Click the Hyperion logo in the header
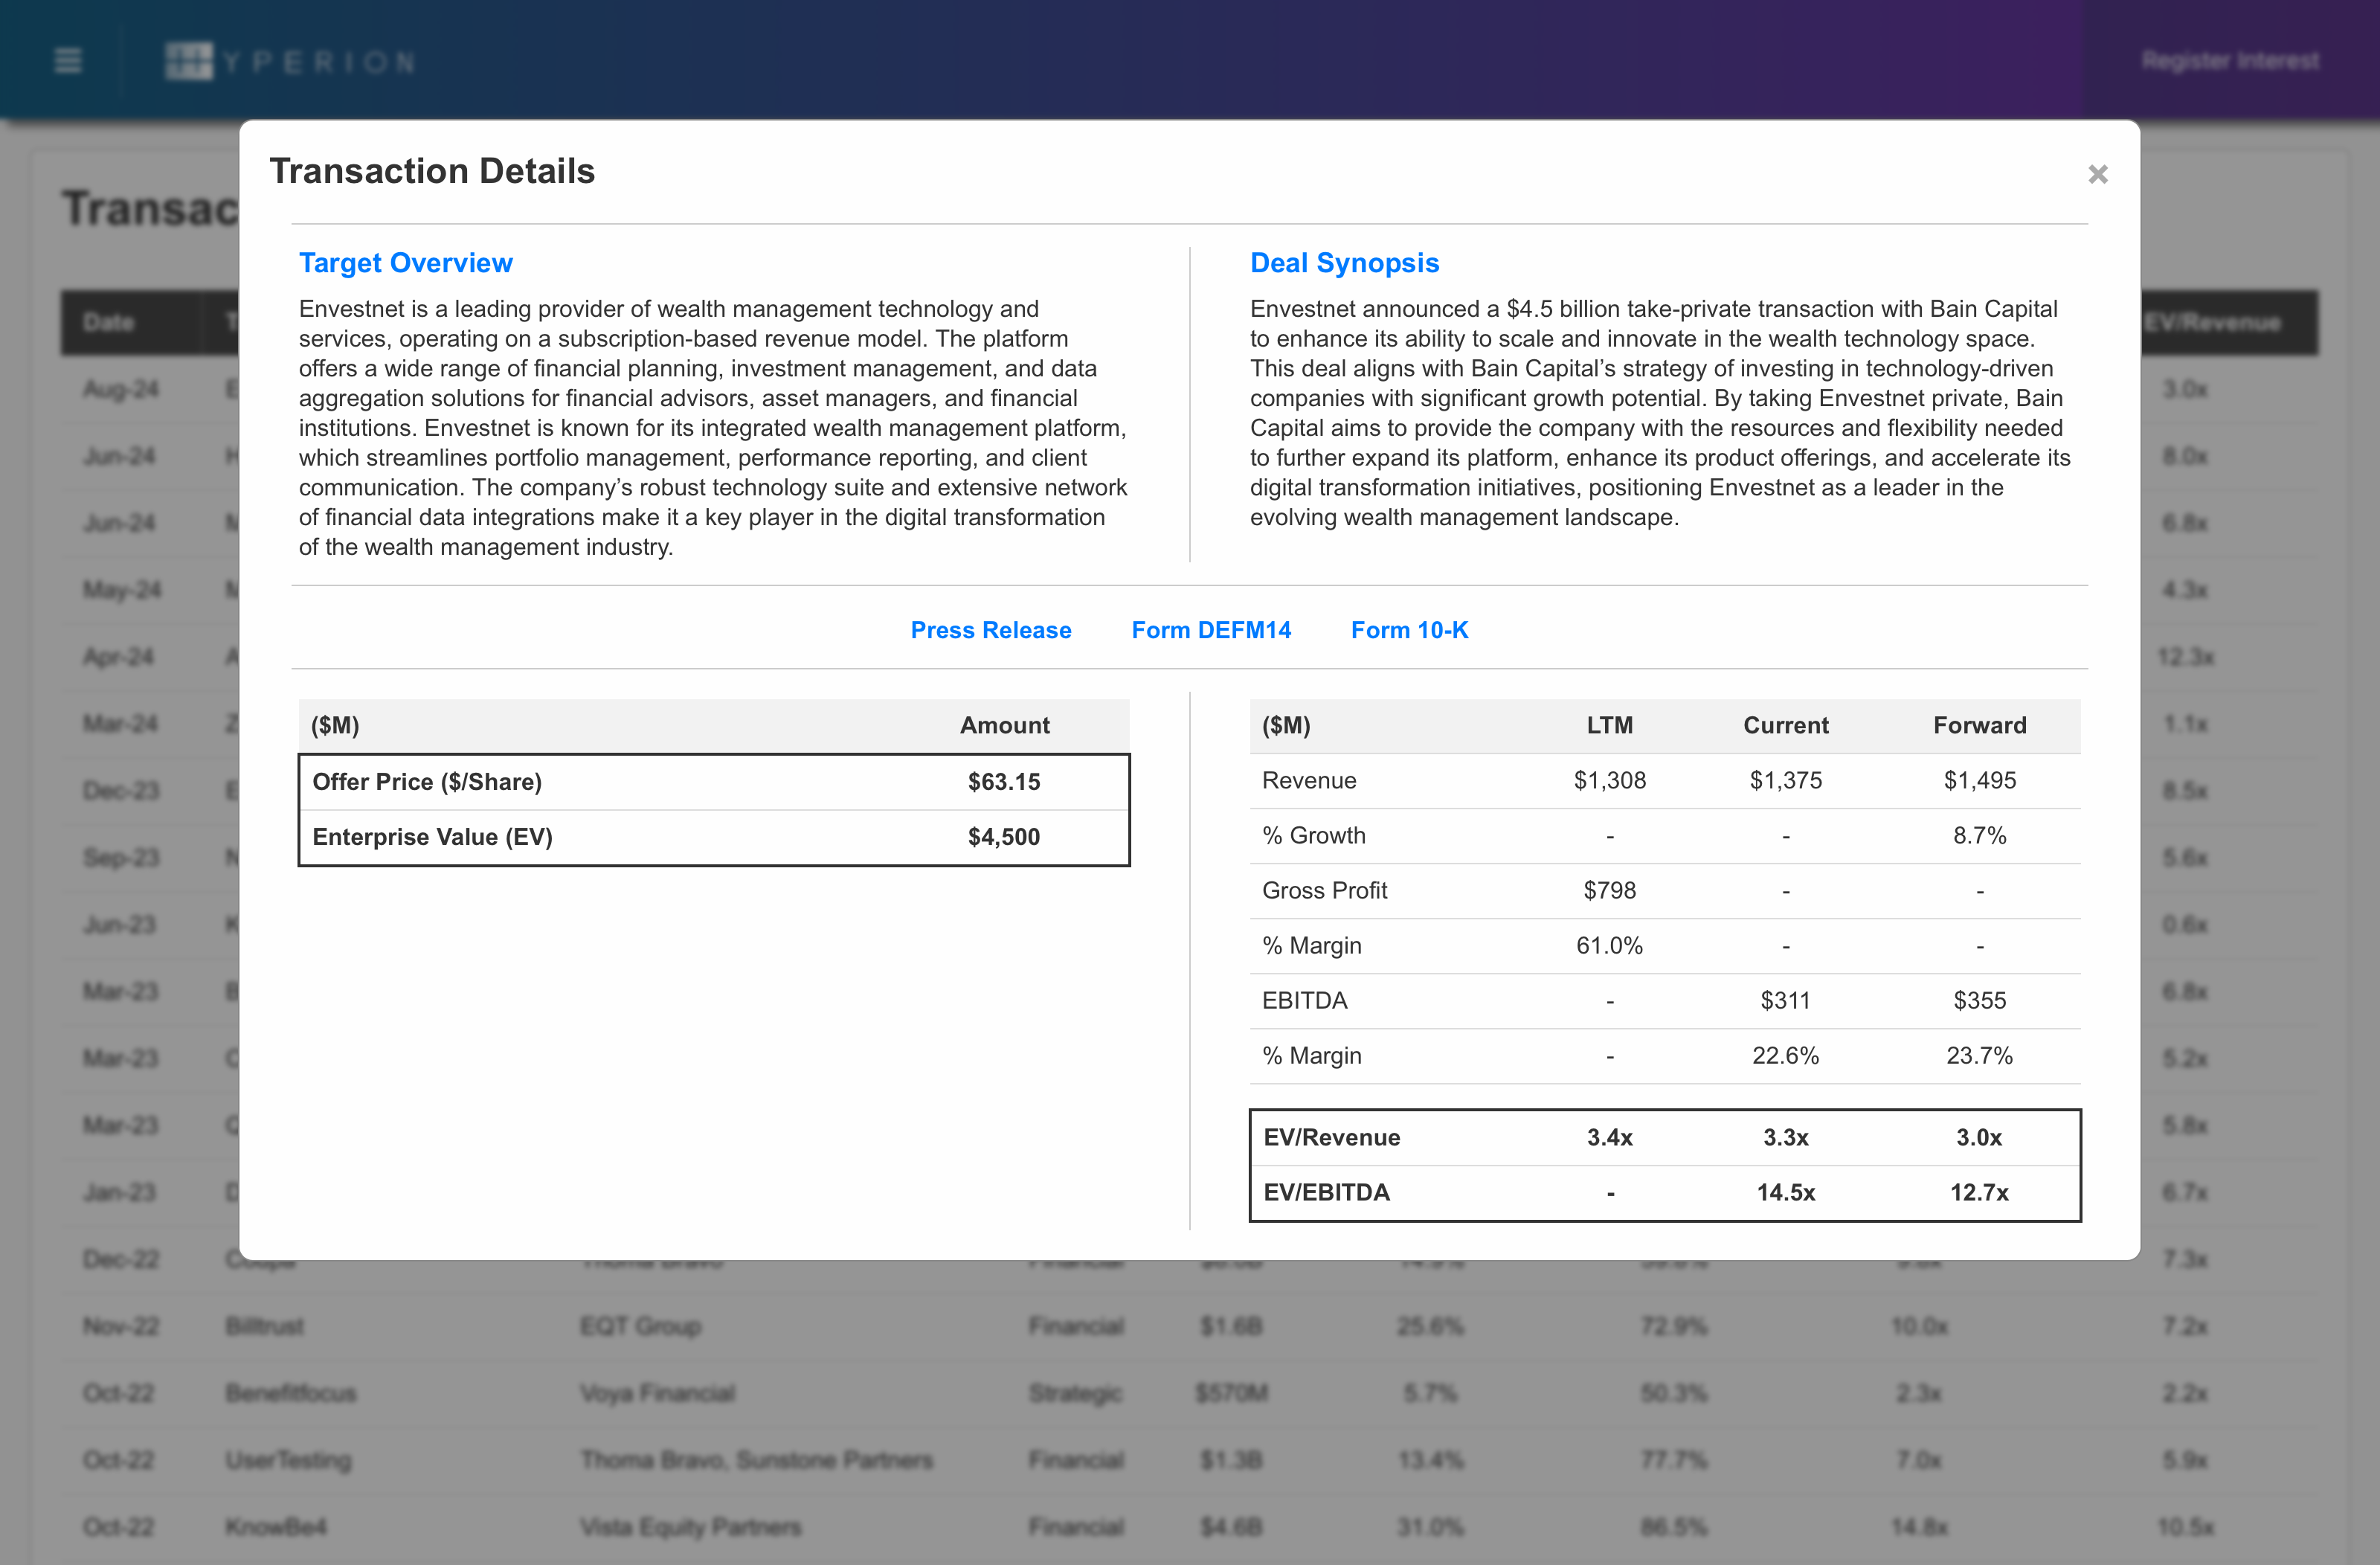The width and height of the screenshot is (2380, 1565). [x=290, y=61]
